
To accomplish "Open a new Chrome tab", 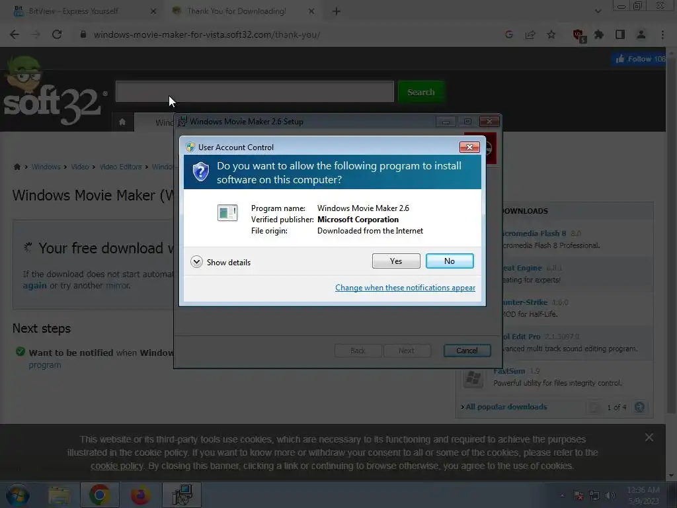I will 337,11.
